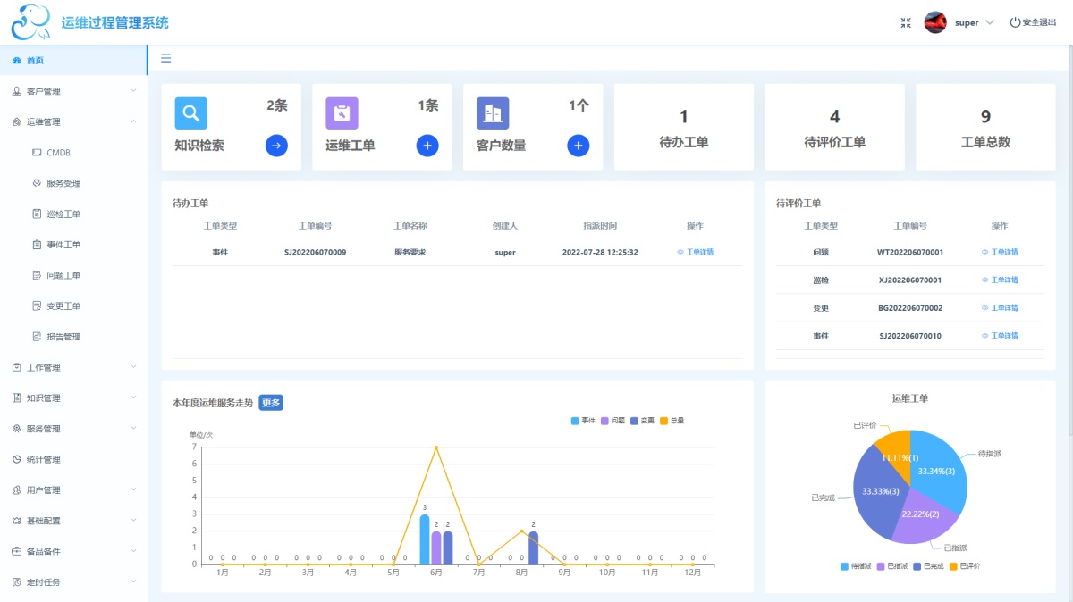Toggle 事件 series in chart legend
1073x602 pixels.
point(583,420)
